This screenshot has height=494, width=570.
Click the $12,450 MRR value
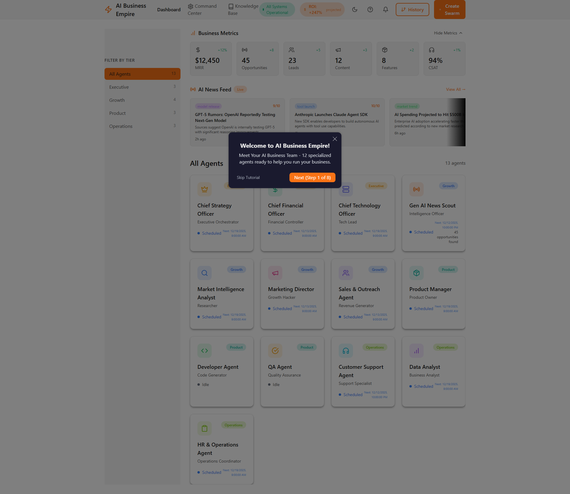207,61
